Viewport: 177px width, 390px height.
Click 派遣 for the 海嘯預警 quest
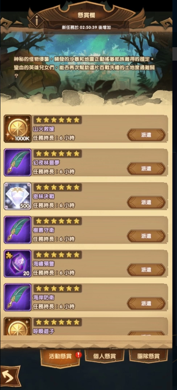coord(146,270)
